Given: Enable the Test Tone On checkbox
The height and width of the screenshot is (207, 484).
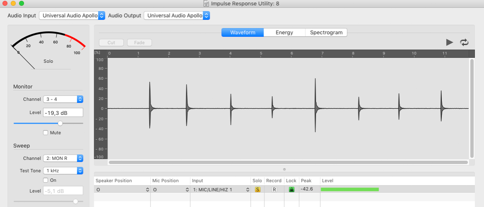Looking at the screenshot, I should point(46,180).
